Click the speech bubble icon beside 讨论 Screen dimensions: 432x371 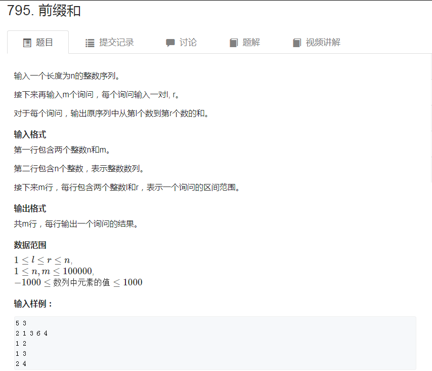click(171, 42)
